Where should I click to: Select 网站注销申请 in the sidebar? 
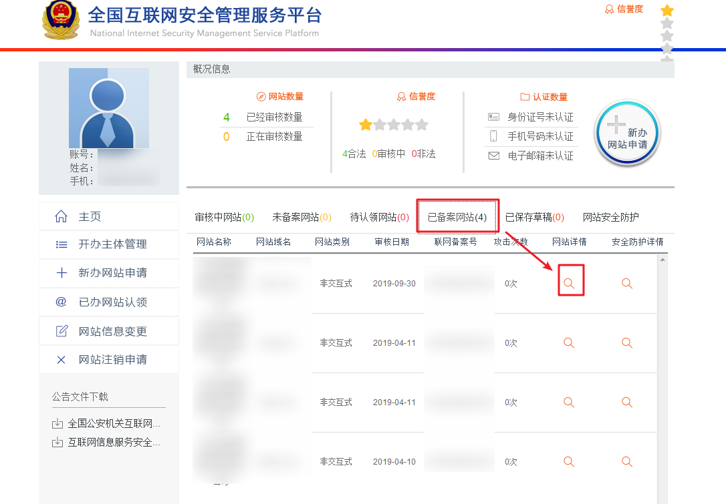coord(112,360)
